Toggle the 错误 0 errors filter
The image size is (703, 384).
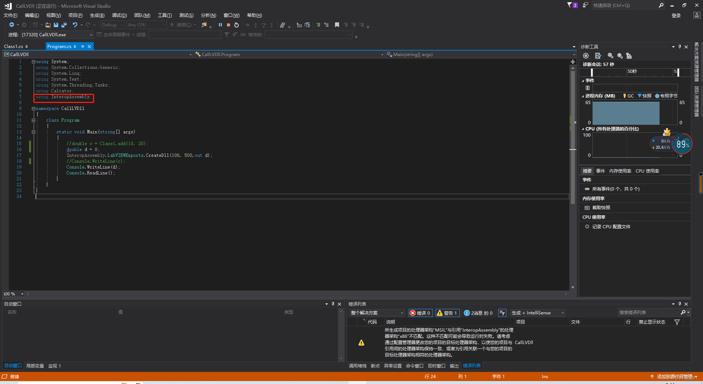[x=420, y=313]
